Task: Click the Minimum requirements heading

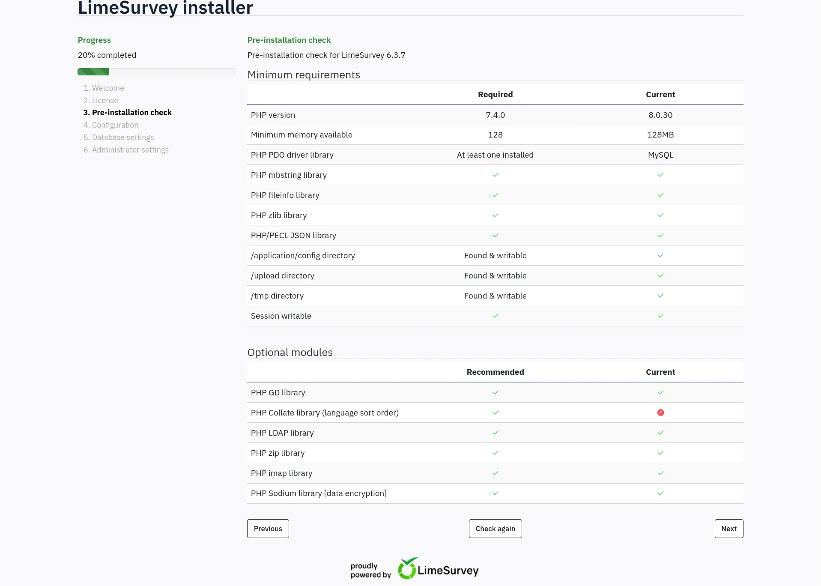Action: click(x=304, y=75)
